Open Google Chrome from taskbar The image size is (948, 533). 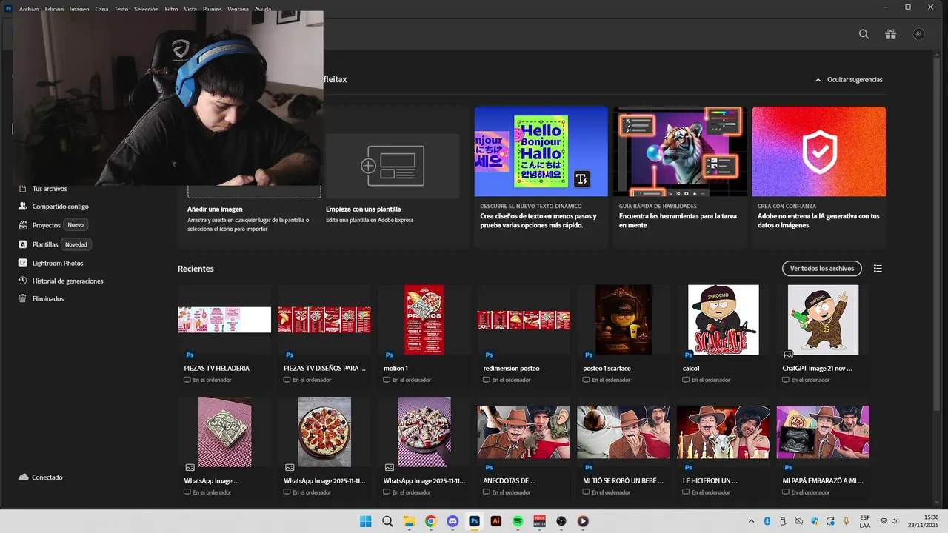point(431,521)
